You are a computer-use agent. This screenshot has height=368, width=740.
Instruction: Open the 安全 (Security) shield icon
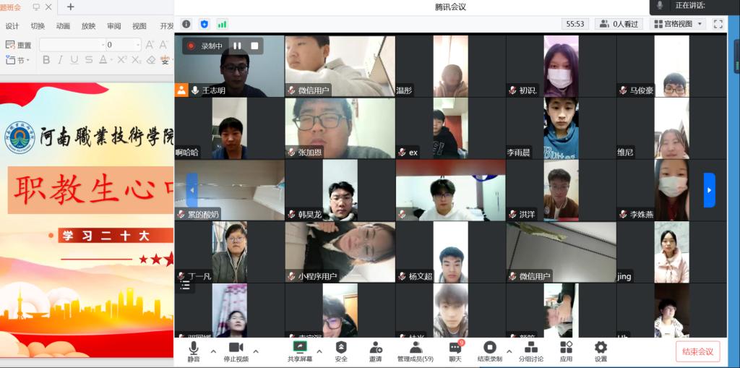pyautogui.click(x=341, y=351)
